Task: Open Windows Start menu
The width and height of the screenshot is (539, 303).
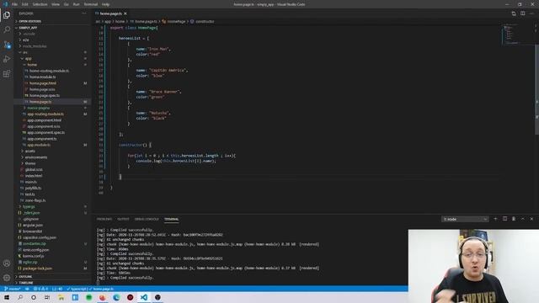Action: click(7, 297)
